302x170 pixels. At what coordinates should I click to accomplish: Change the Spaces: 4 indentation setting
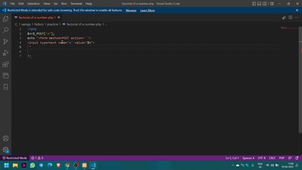248,158
